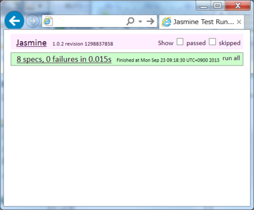This screenshot has width=254, height=210.
Task: Open the Jasmine title link
Action: [x=32, y=43]
